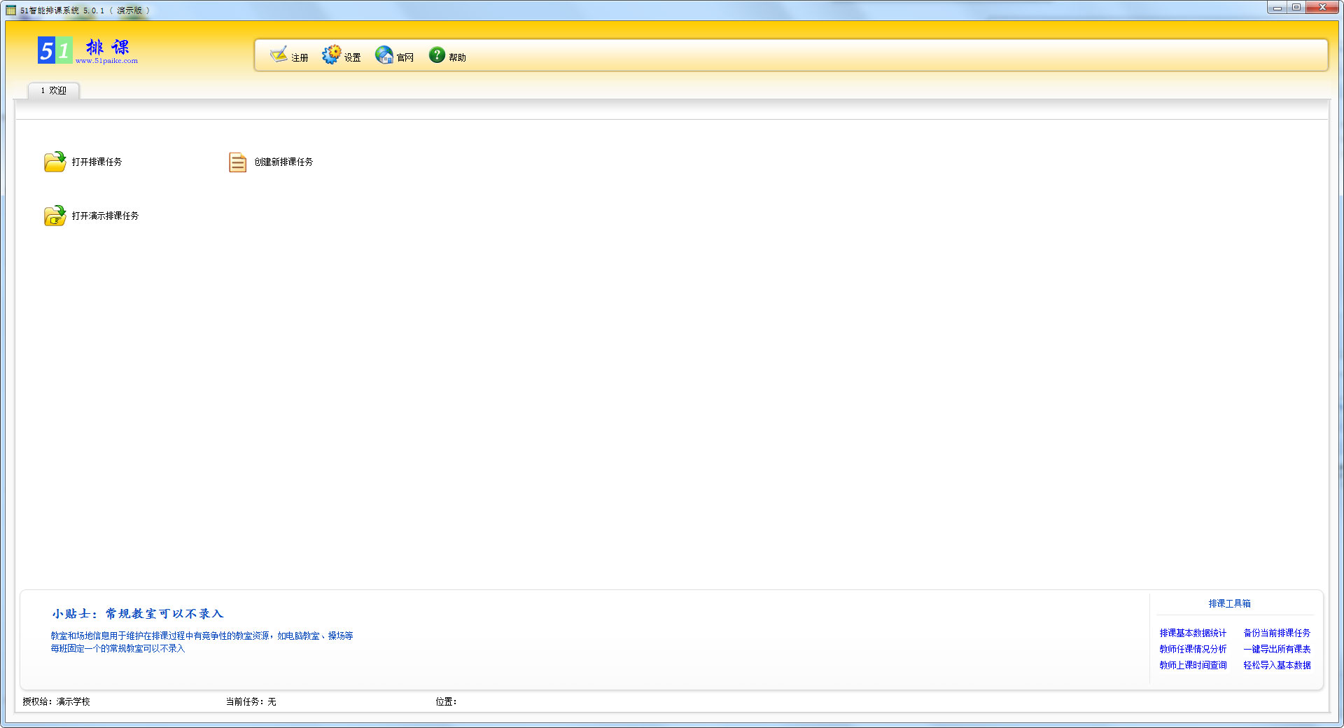Click the green 帮助 help icon
This screenshot has height=728, width=1344.
click(437, 55)
